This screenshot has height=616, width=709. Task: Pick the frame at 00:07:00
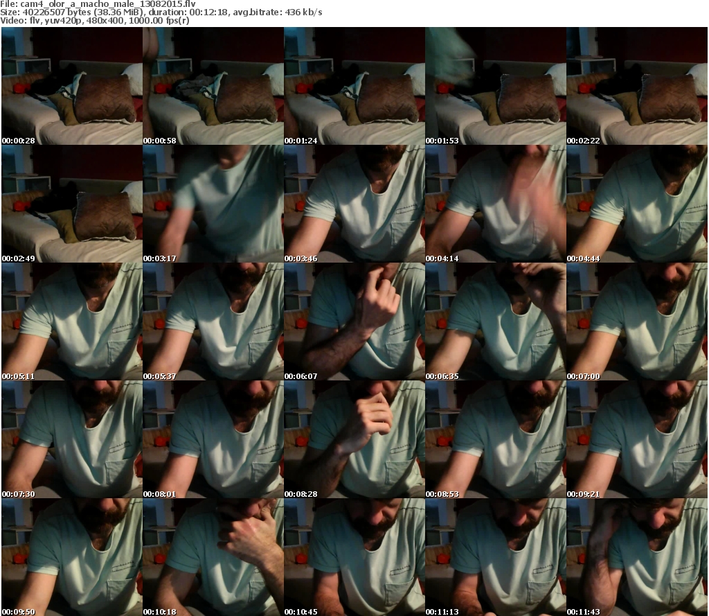pyautogui.click(x=637, y=322)
